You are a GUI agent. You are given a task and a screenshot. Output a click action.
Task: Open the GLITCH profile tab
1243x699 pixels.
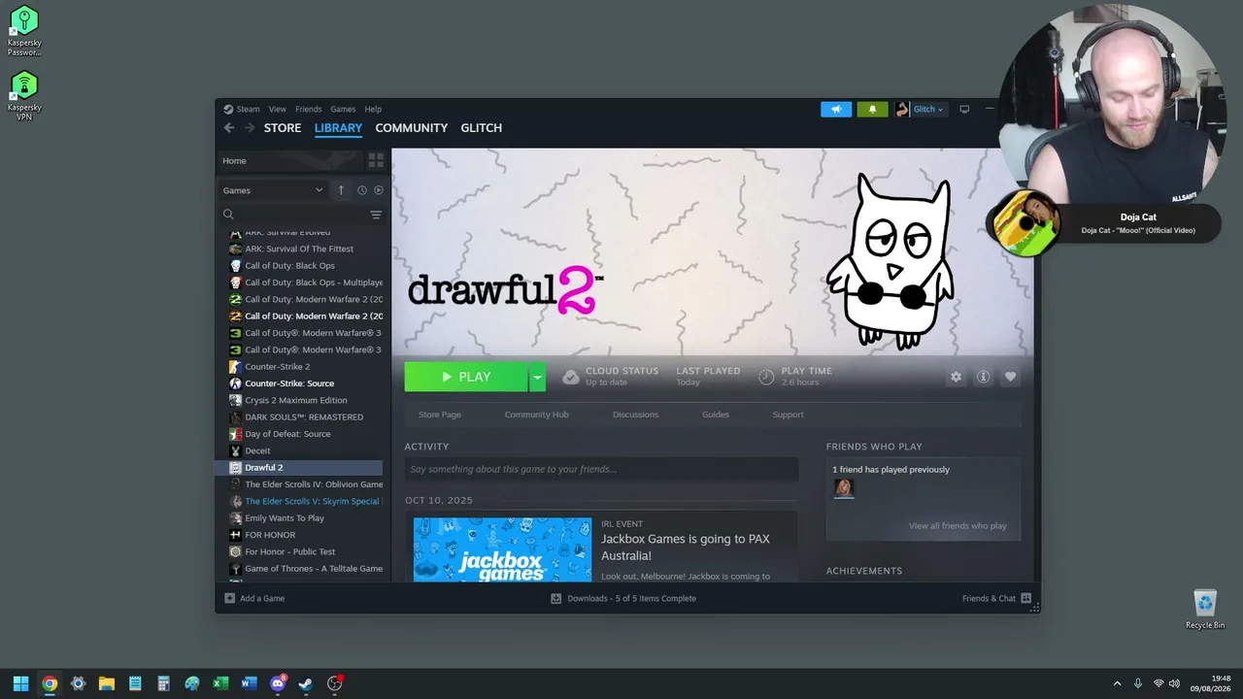pyautogui.click(x=482, y=128)
